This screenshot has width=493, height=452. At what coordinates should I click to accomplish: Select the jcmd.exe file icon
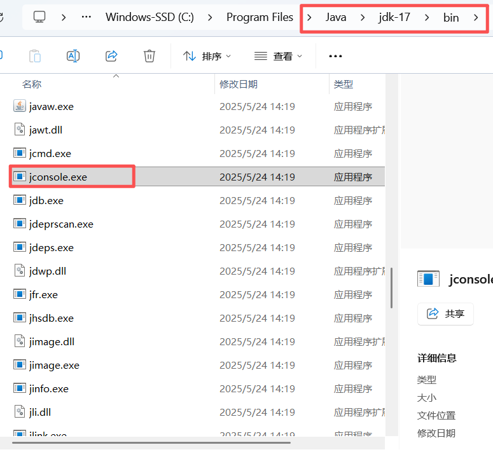click(20, 153)
